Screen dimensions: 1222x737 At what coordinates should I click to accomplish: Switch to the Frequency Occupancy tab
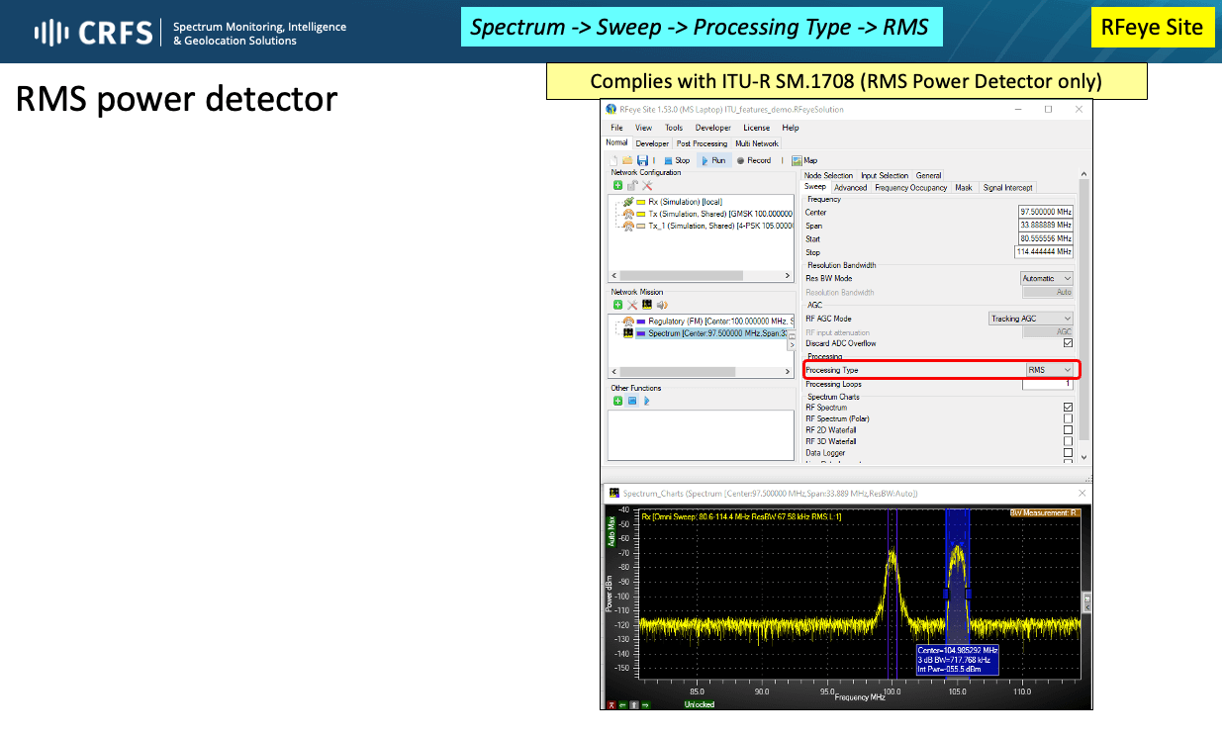click(910, 188)
